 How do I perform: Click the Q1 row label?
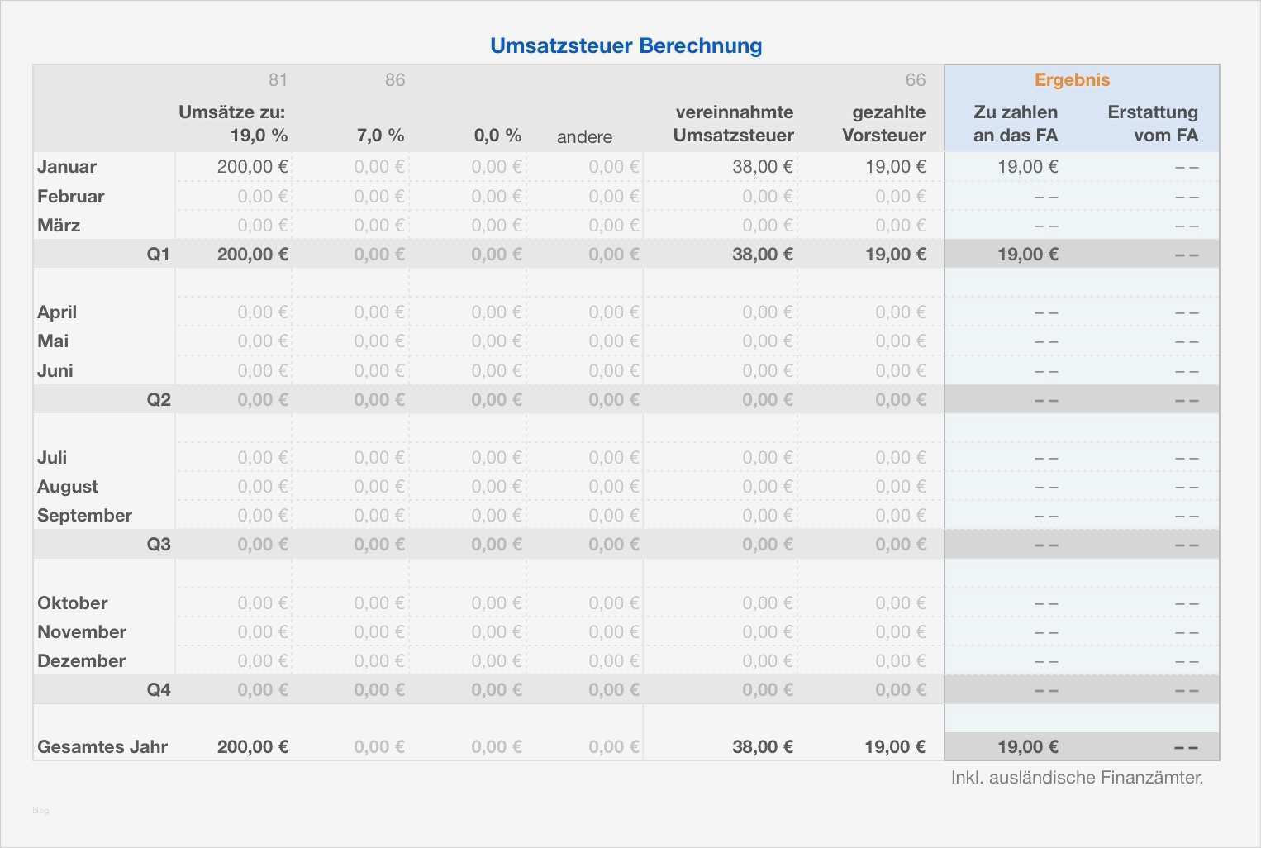pyautogui.click(x=158, y=255)
